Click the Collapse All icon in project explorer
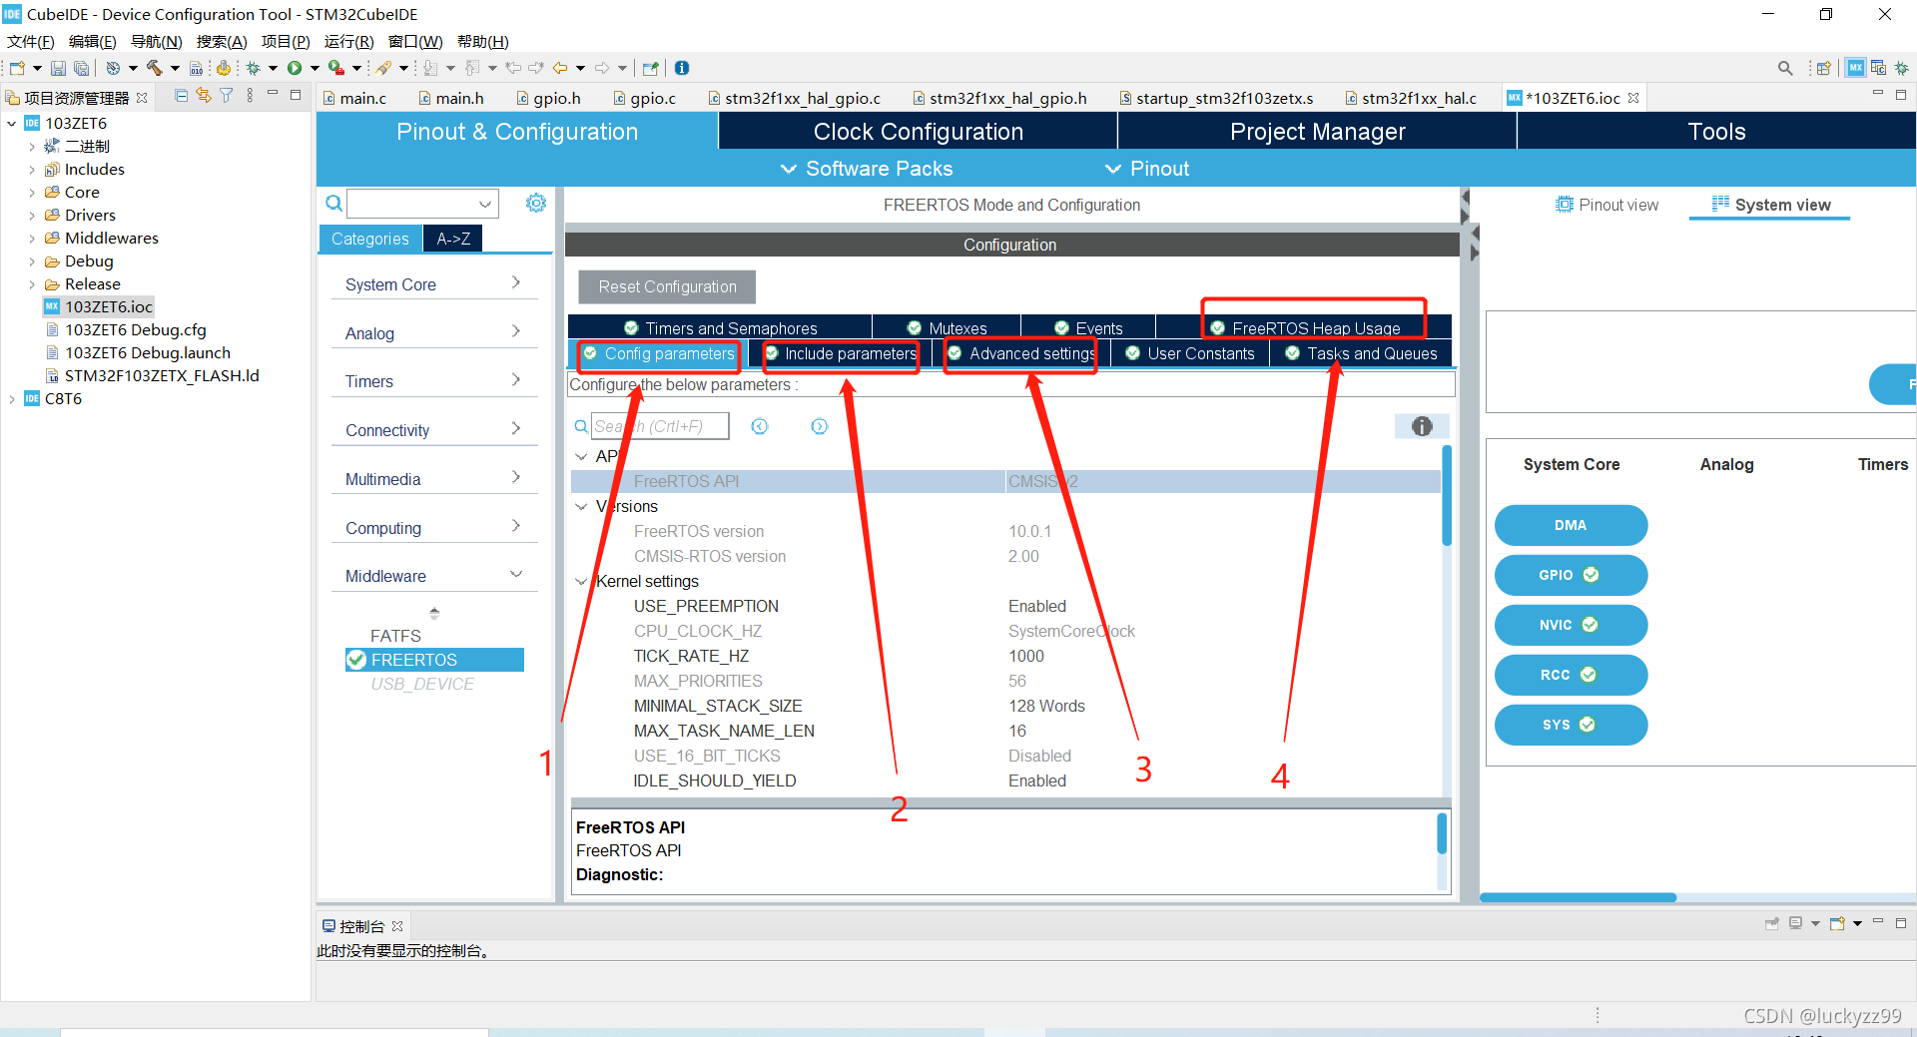 [x=181, y=96]
